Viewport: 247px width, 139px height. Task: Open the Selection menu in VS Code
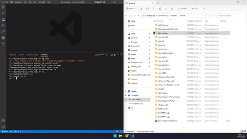pos(18,2)
